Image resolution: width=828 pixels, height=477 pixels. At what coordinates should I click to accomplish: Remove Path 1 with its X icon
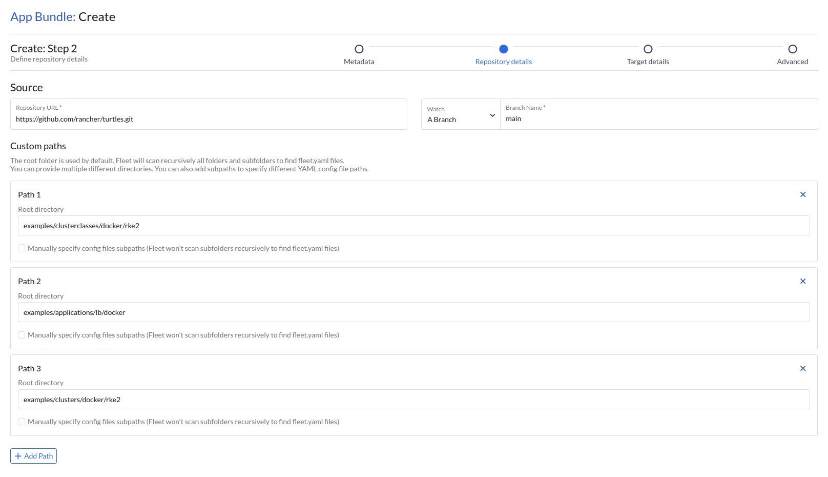point(803,194)
